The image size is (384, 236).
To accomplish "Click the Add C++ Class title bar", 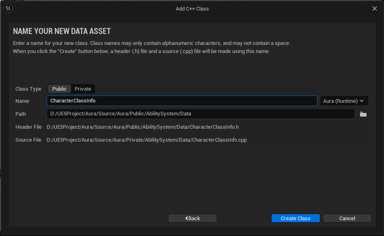I will pyautogui.click(x=192, y=9).
